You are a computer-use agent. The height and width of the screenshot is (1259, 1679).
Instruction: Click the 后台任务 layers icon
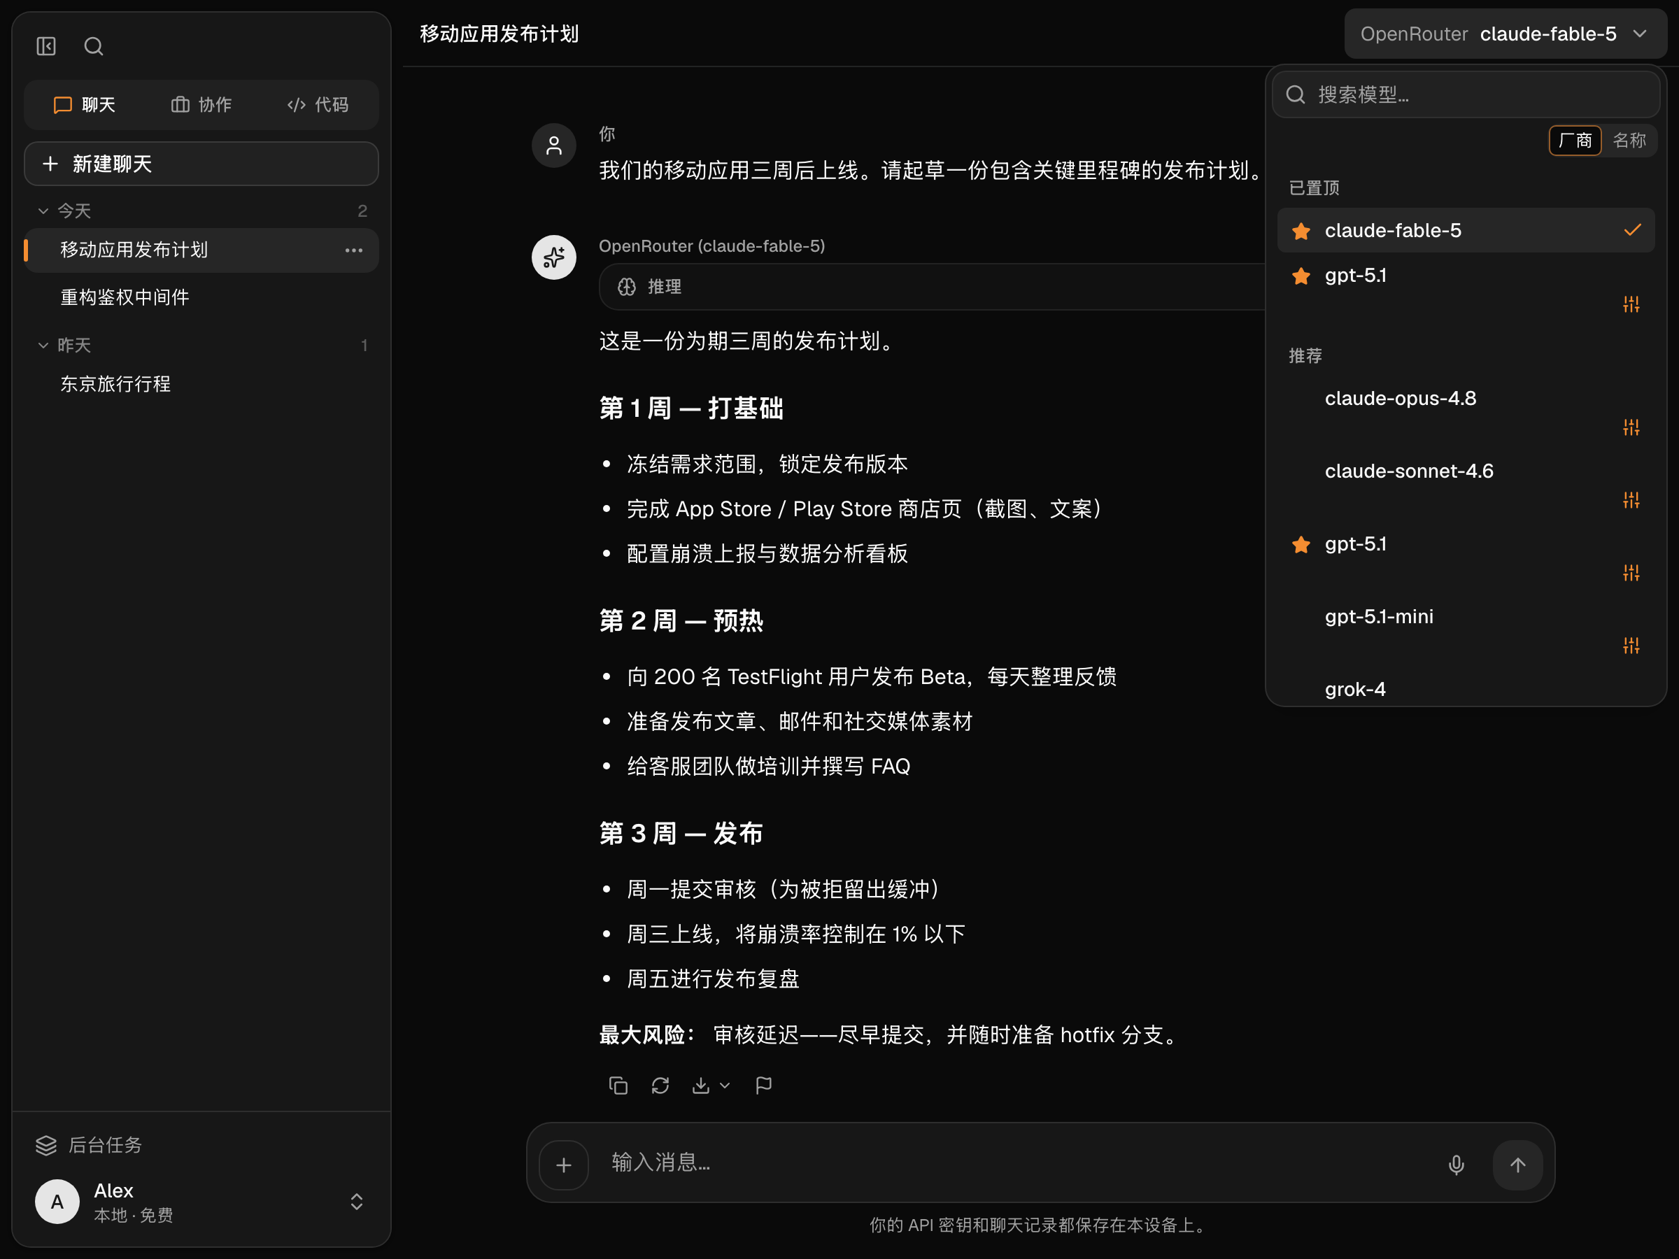[x=46, y=1144]
